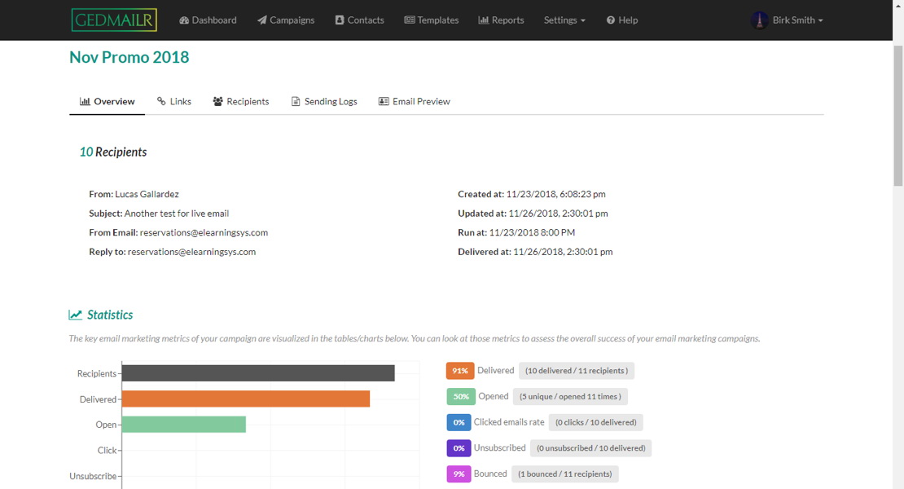Switch to the Links tab
The height and width of the screenshot is (489, 904).
[174, 101]
